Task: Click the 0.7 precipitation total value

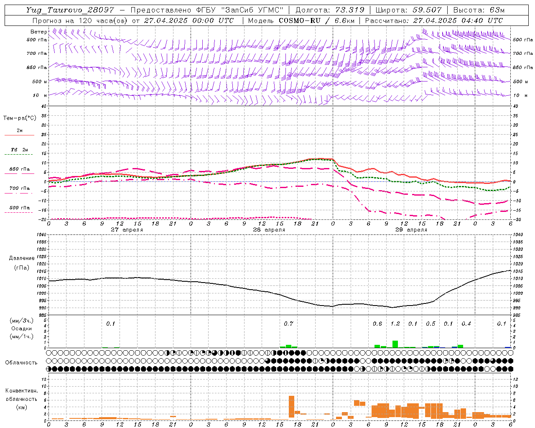Action: 288,324
